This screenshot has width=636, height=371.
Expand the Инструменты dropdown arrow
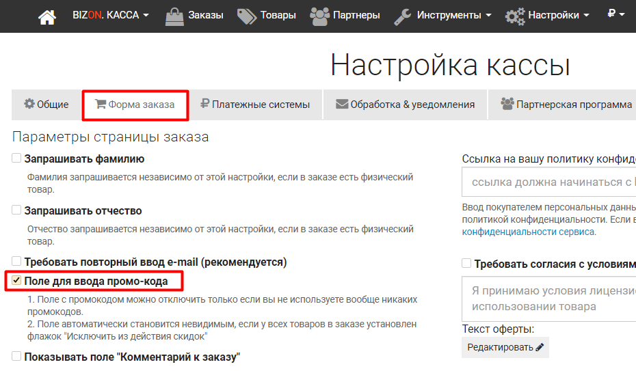488,16
